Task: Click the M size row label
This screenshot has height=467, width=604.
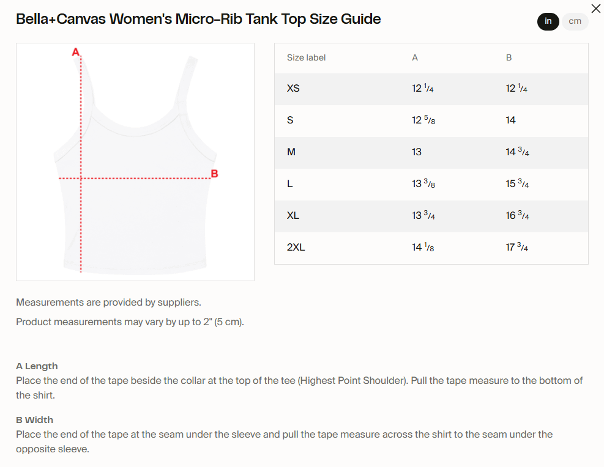Action: click(x=291, y=152)
